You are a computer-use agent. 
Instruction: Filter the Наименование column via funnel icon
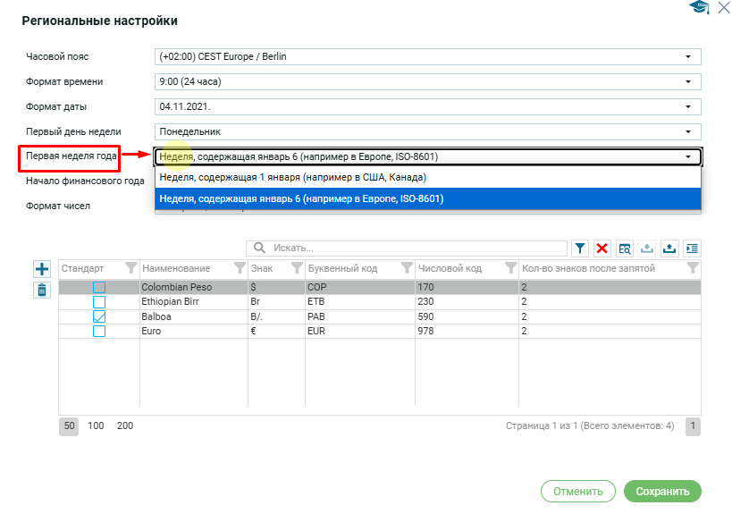pos(239,268)
